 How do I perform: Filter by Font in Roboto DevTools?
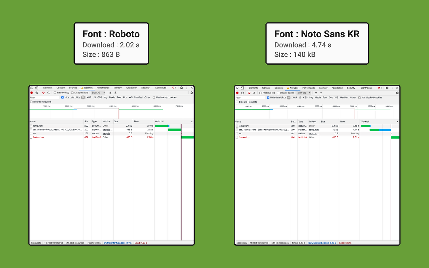[x=119, y=97]
